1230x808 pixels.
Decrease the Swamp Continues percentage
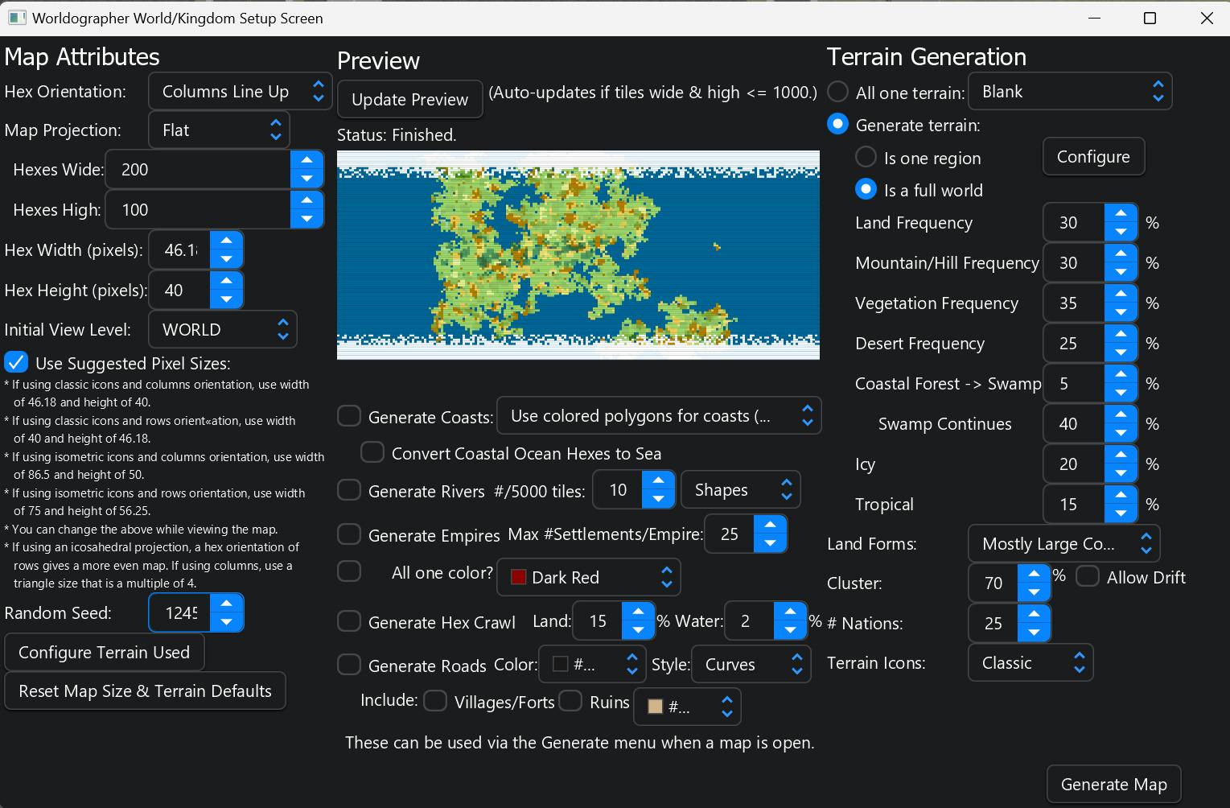point(1121,432)
